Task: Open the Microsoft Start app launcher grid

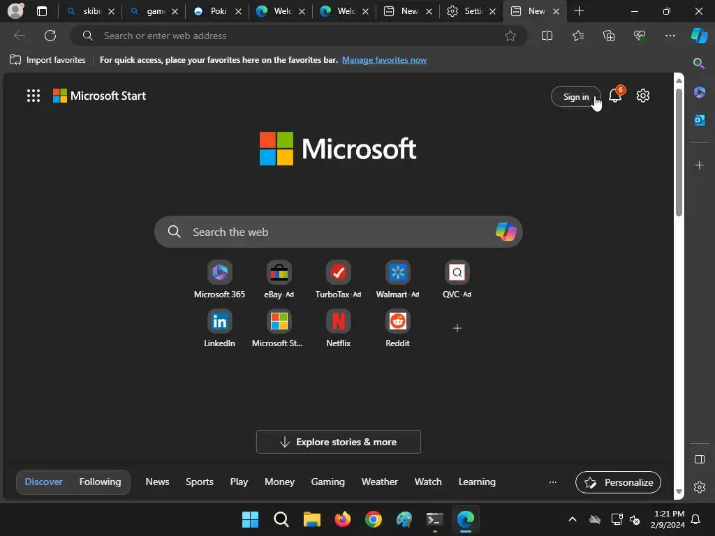Action: pyautogui.click(x=34, y=96)
